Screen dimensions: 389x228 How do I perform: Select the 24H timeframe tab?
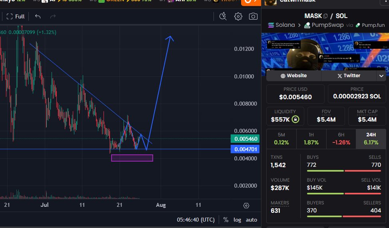click(371, 139)
